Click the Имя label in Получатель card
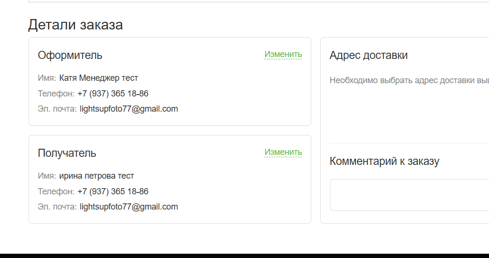 (x=47, y=176)
